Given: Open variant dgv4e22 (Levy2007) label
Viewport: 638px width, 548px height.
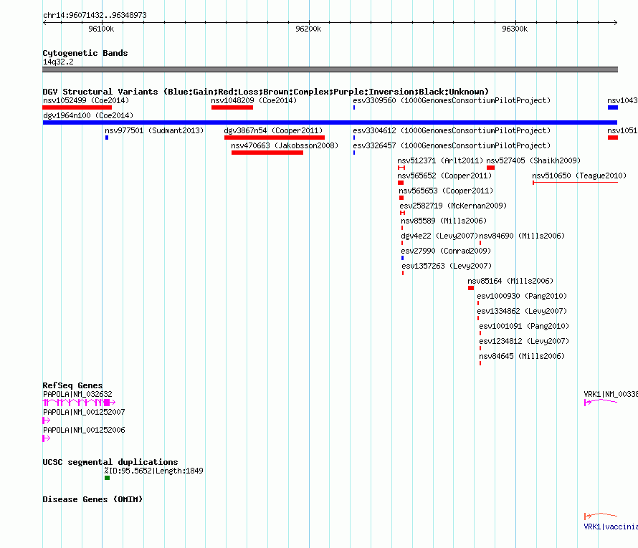Looking at the screenshot, I should tap(439, 236).
